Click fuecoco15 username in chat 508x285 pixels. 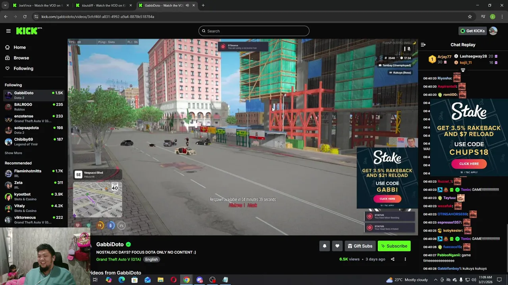tap(452, 247)
